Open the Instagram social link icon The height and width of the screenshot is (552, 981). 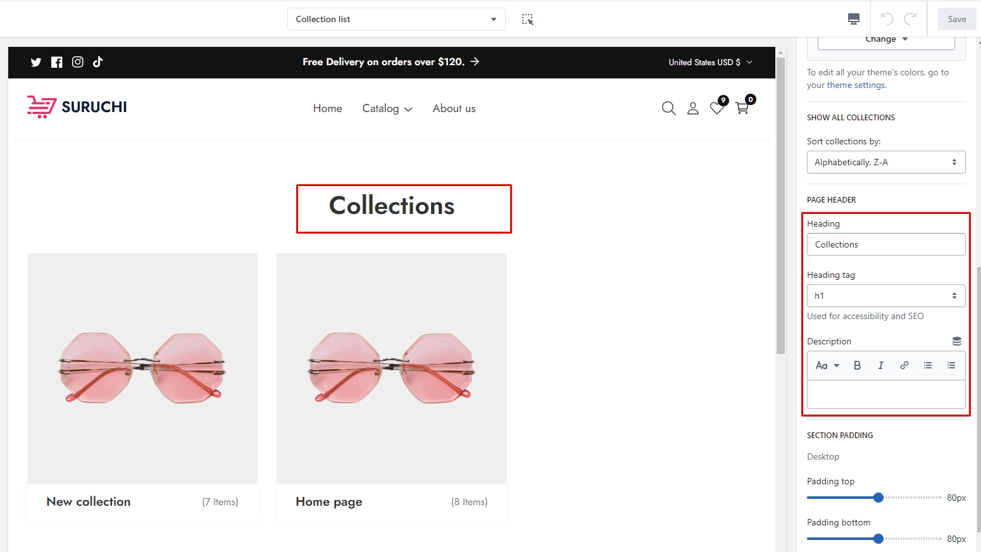pyautogui.click(x=78, y=62)
